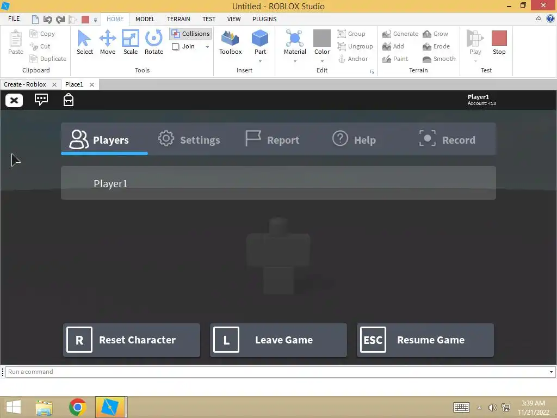Click the Add terrain tool
The width and height of the screenshot is (557, 418).
pos(393,46)
